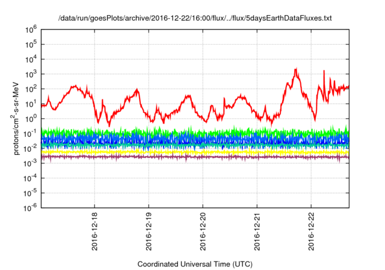Click the 10^-1 y-axis tick label
The height and width of the screenshot is (270, 385).
30,134
